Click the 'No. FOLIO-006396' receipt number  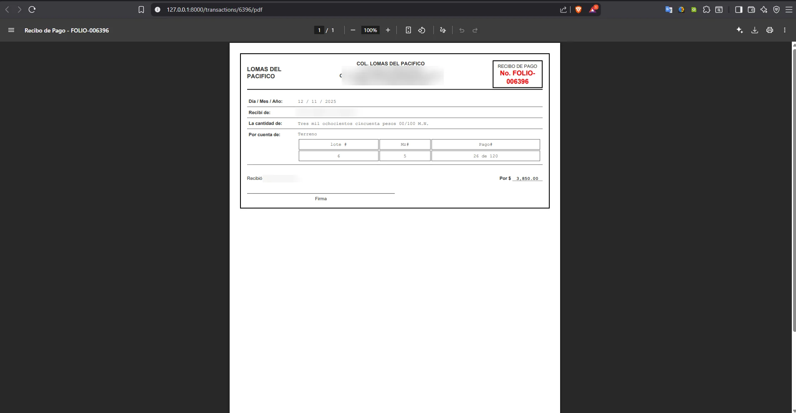518,77
